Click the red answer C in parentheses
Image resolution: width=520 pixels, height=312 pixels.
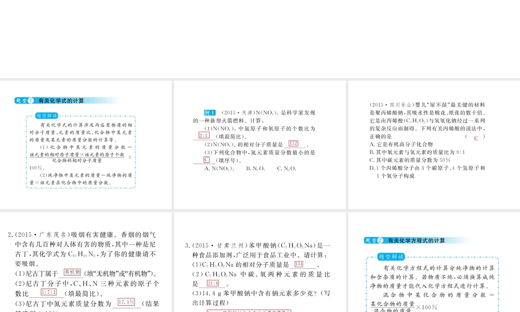[476, 139]
